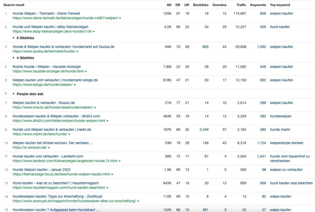
Task: Visit the landwirt.com Kleinanzeigen URL
Action: click(x=65, y=161)
